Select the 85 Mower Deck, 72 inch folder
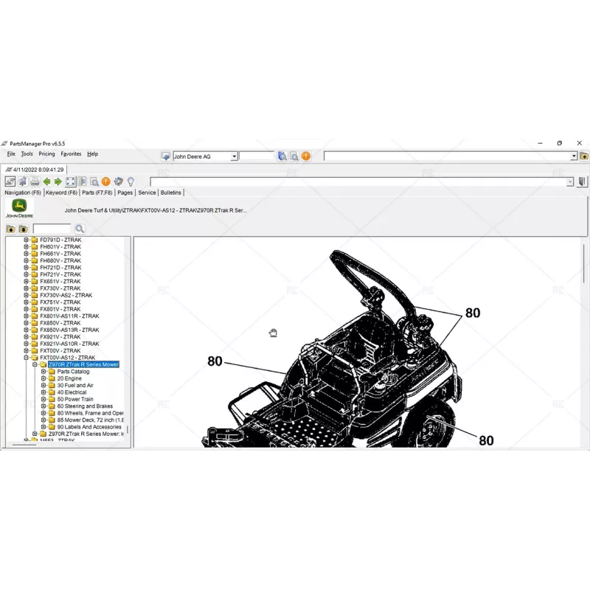 tap(83, 420)
